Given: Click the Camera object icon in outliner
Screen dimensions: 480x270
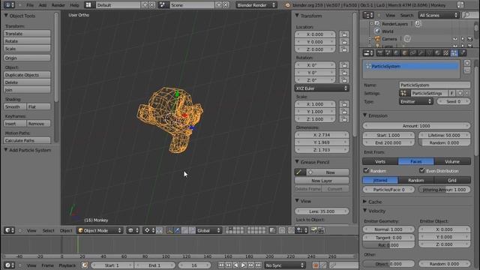Looking at the screenshot, I should click(x=377, y=39).
